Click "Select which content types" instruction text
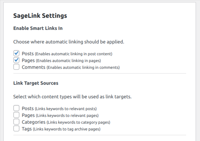The height and width of the screenshot is (141, 200). (x=72, y=96)
